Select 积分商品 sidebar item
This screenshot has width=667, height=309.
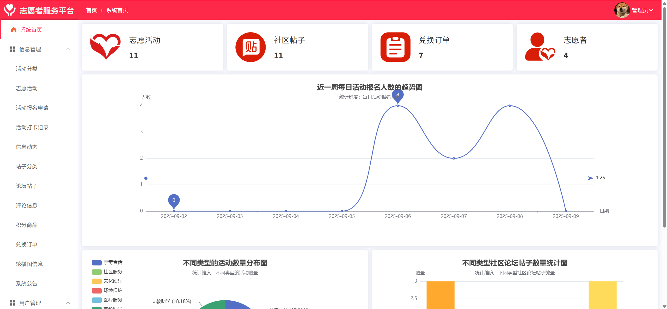click(27, 225)
